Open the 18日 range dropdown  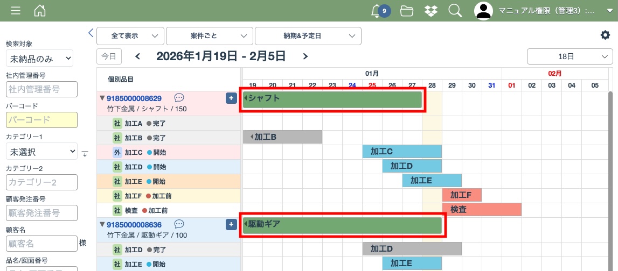tap(570, 56)
